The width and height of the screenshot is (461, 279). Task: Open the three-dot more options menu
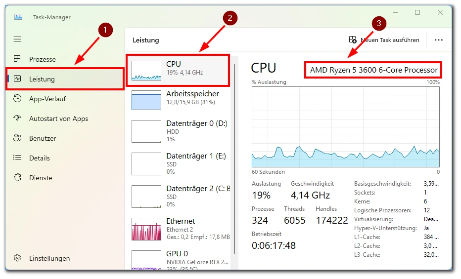point(438,40)
